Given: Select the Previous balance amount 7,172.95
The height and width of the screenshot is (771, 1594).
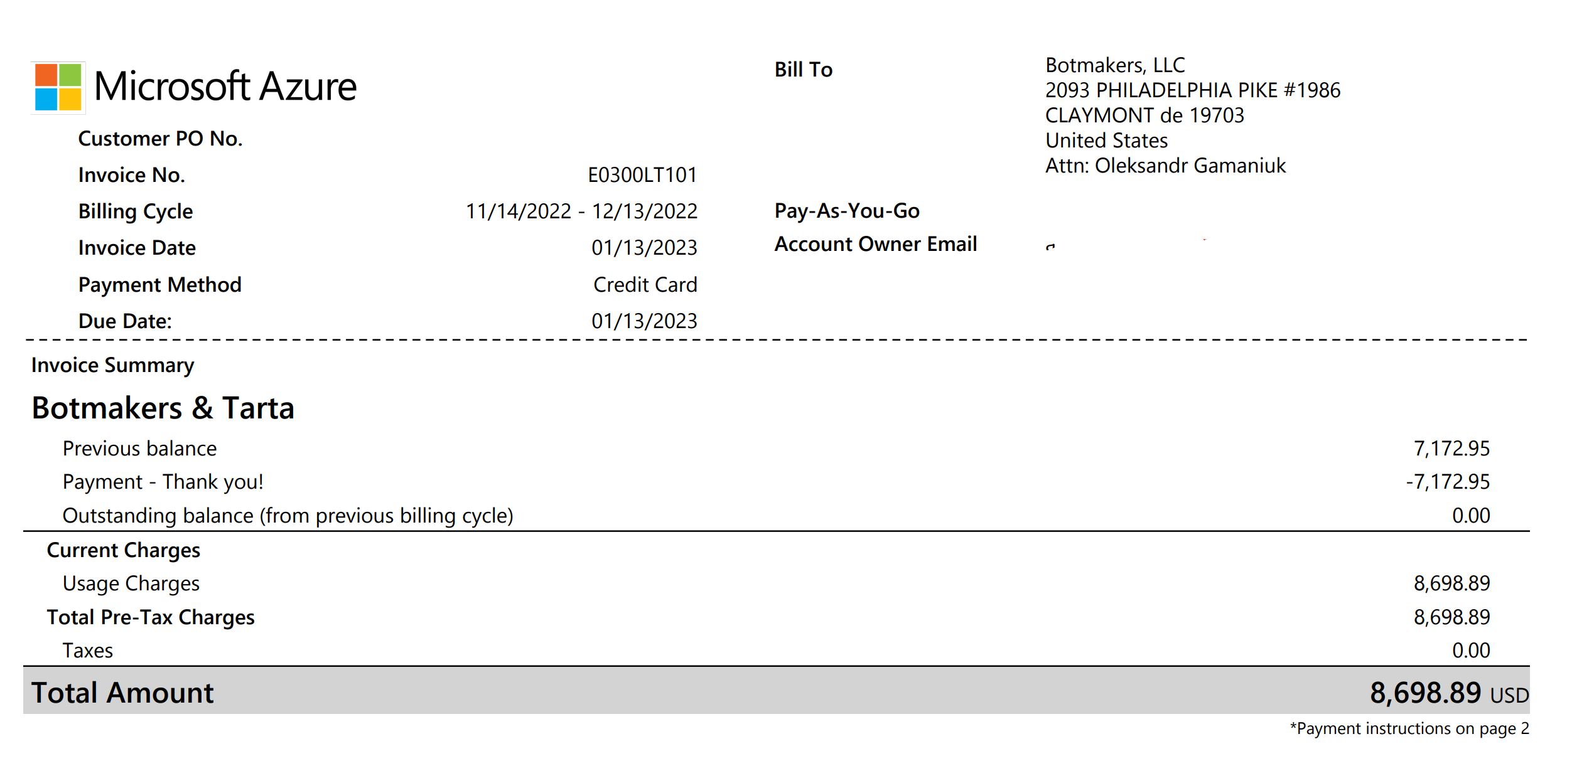Looking at the screenshot, I should 1451,449.
